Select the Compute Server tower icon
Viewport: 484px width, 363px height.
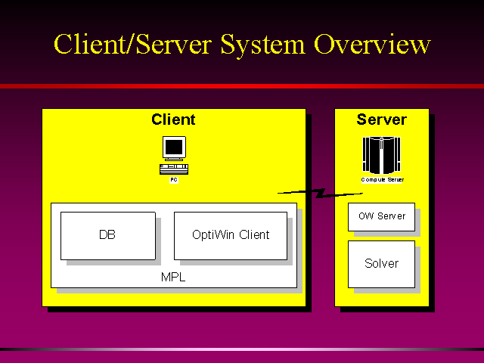381,156
